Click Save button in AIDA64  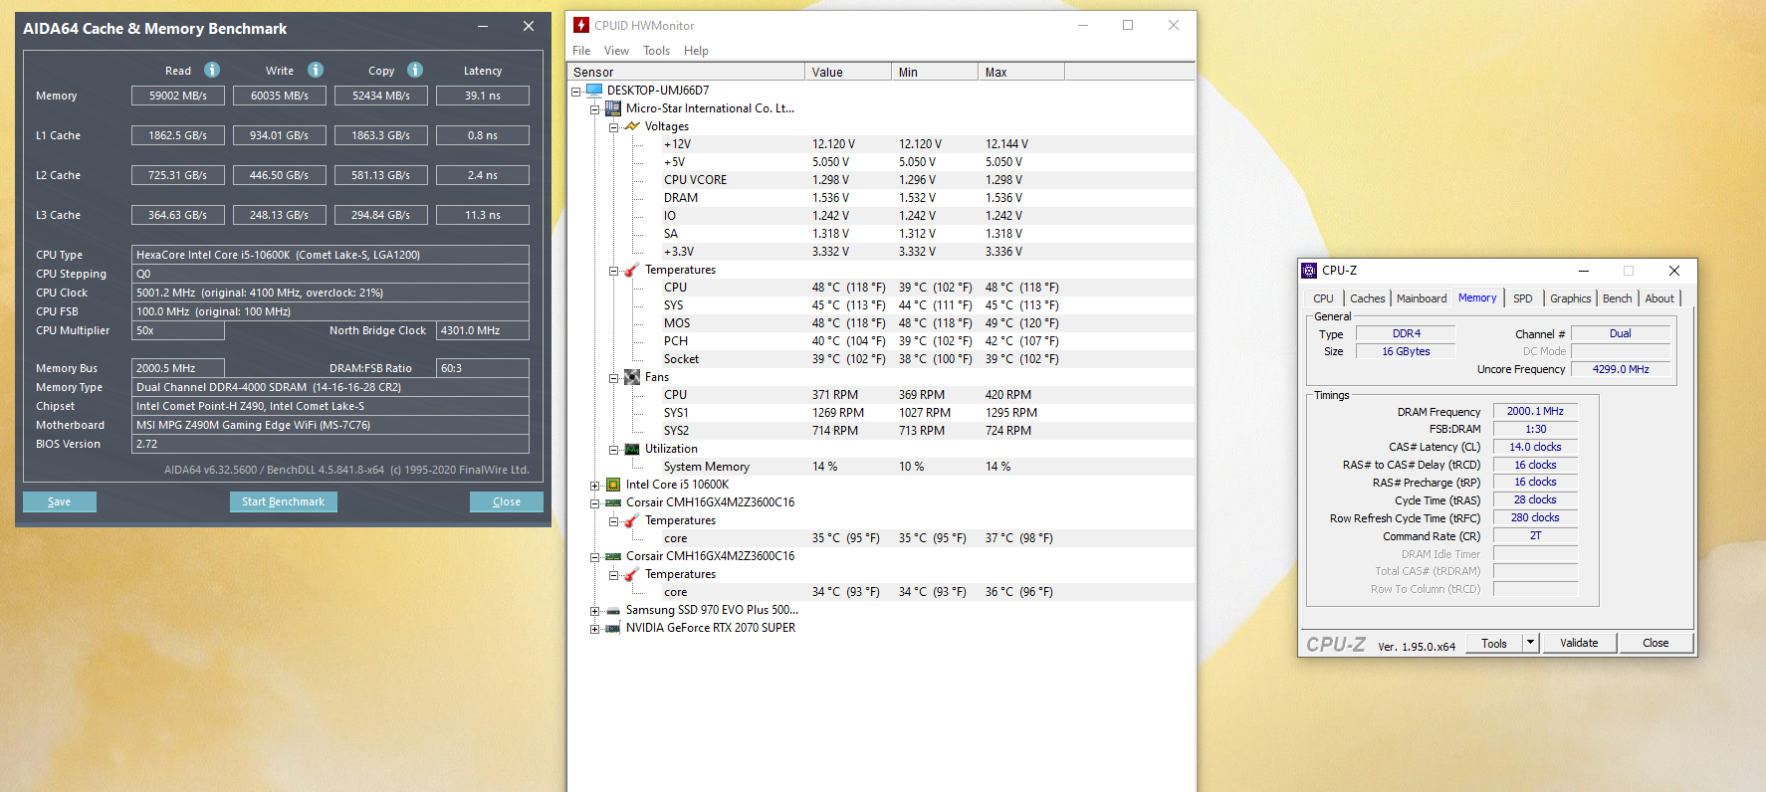(x=60, y=501)
